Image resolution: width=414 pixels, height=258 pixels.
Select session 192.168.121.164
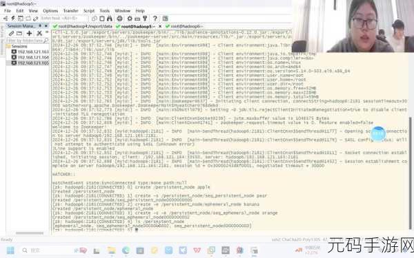[30, 57]
